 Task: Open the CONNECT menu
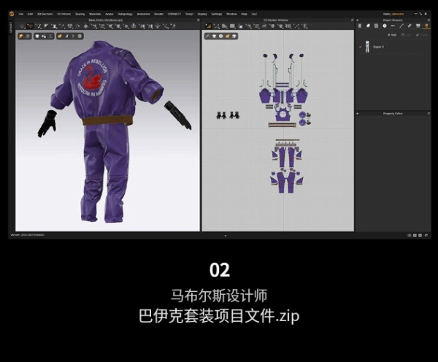tap(174, 14)
